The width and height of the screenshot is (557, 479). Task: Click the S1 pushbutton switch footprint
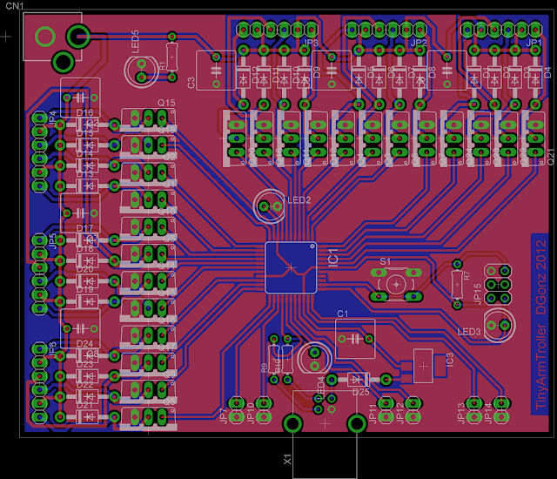coord(396,284)
